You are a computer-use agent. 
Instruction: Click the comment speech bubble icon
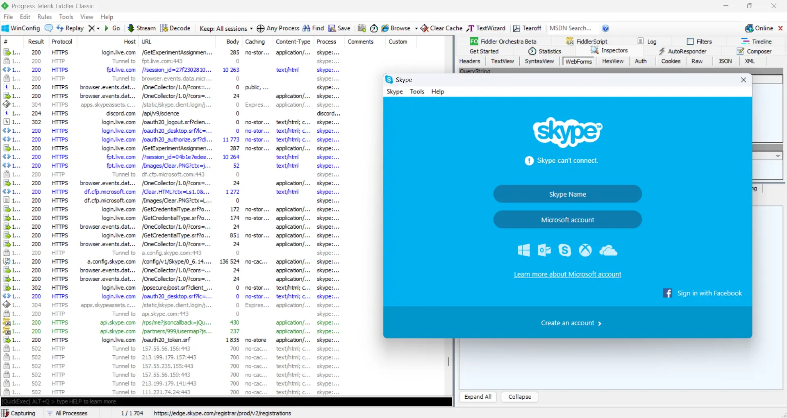click(x=49, y=28)
